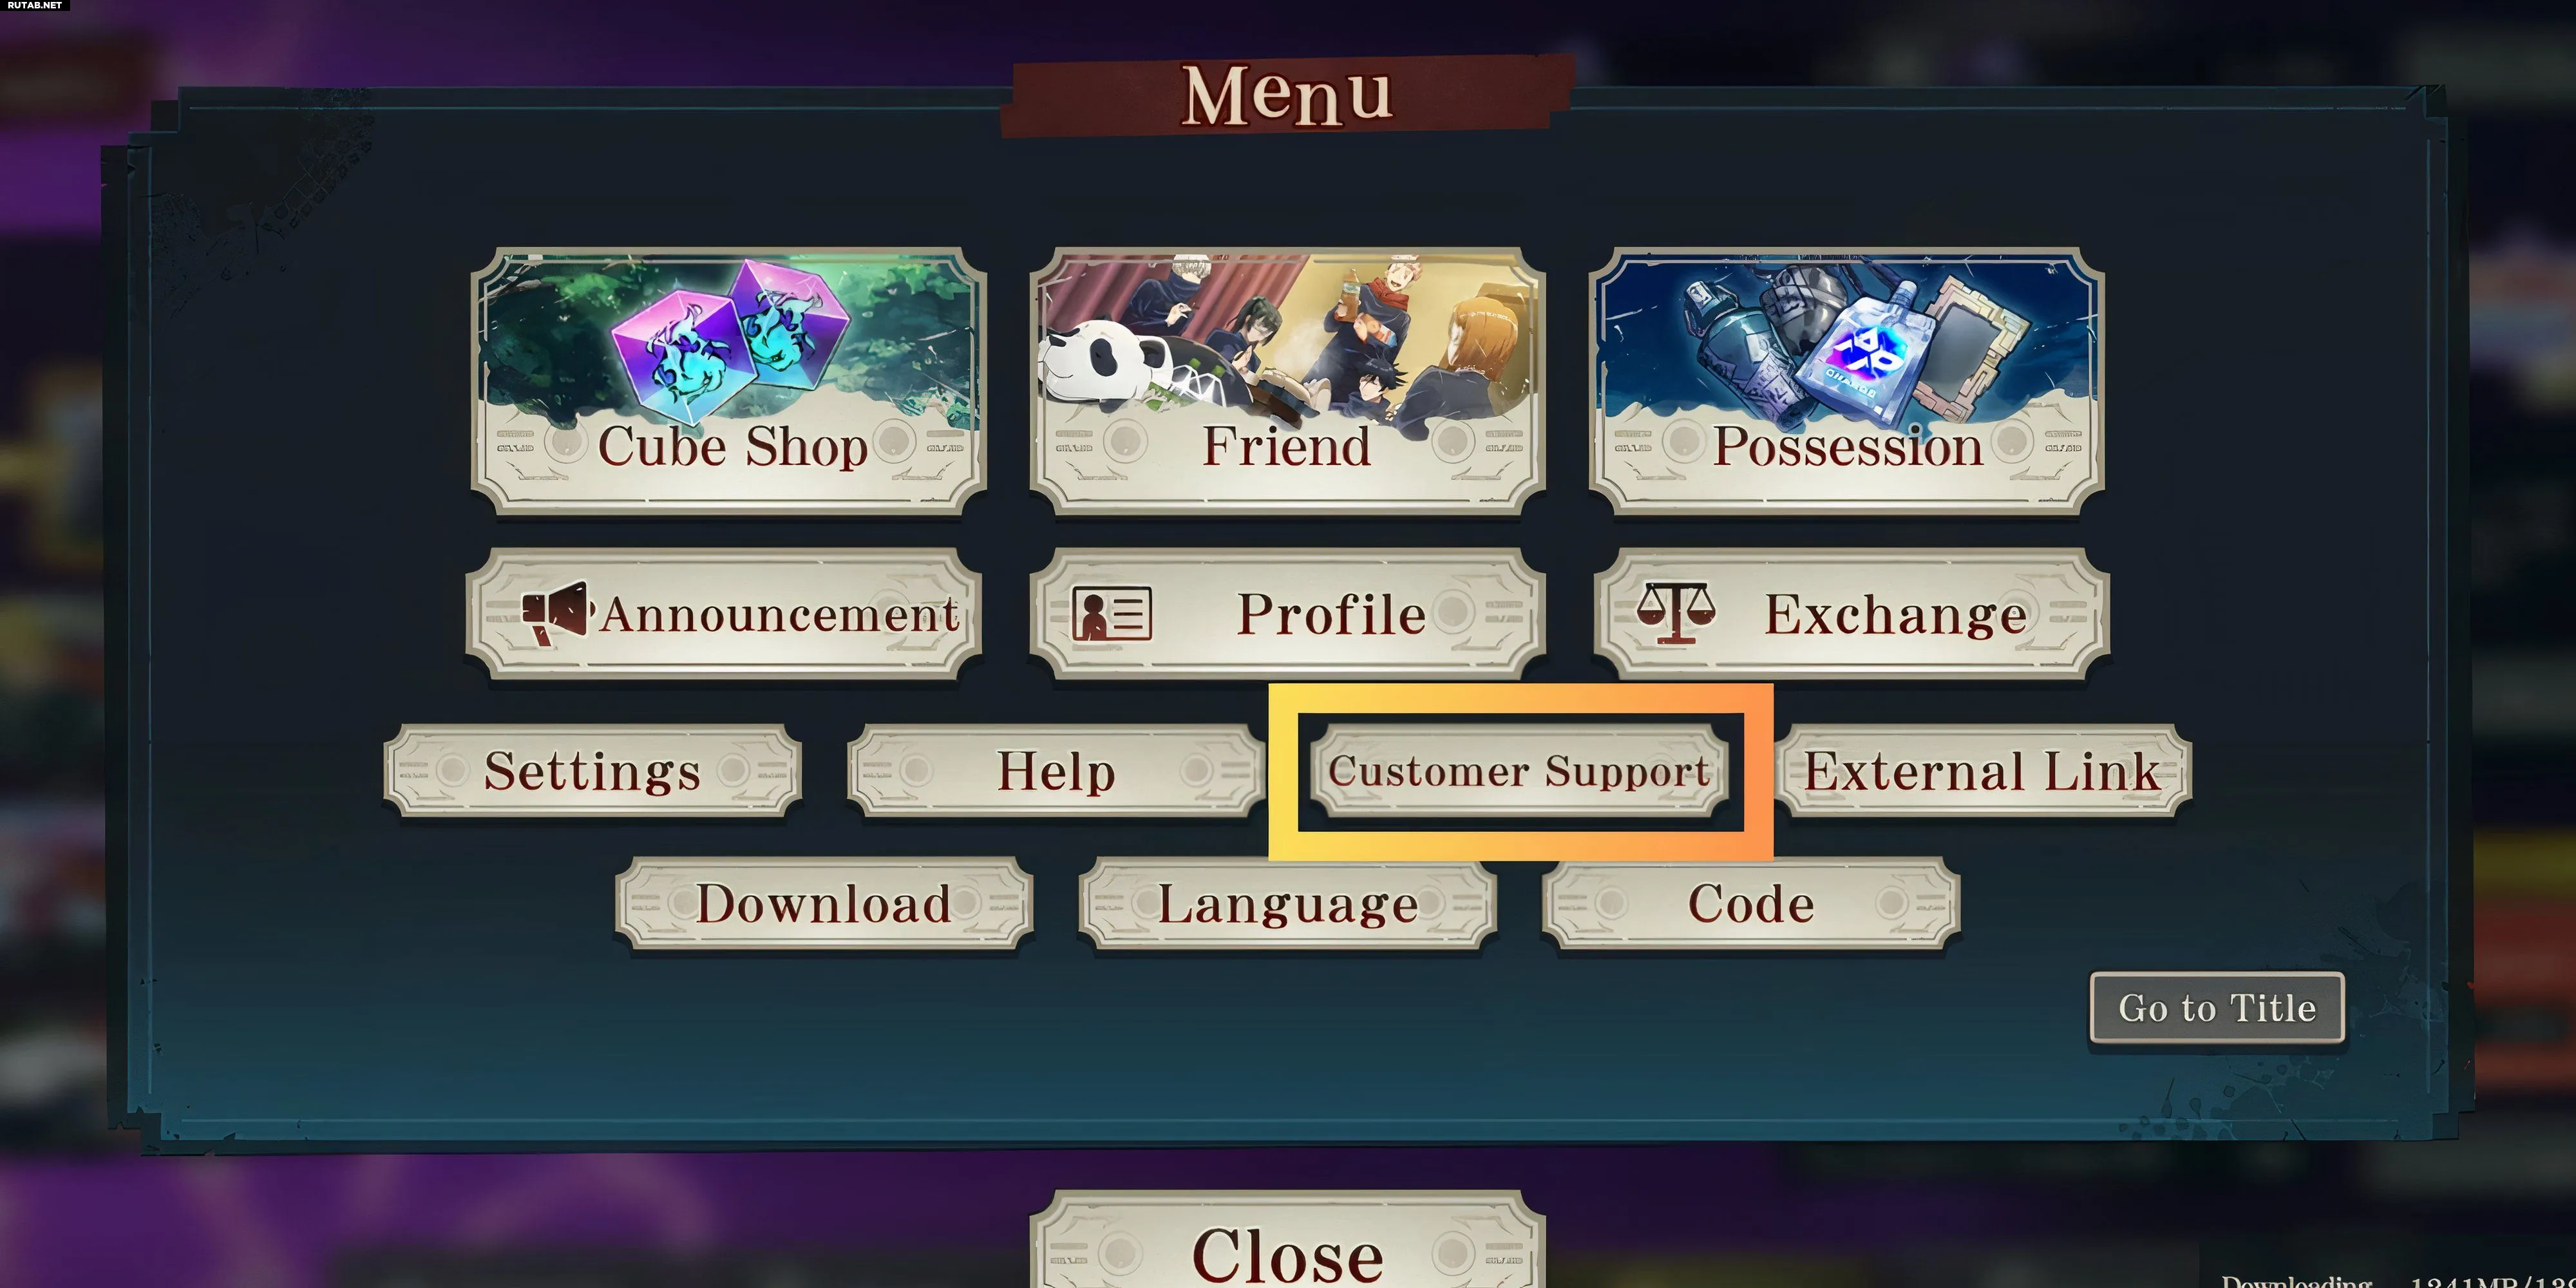Open the Announcement page
Viewport: 2576px width, 1288px height.
tap(724, 614)
